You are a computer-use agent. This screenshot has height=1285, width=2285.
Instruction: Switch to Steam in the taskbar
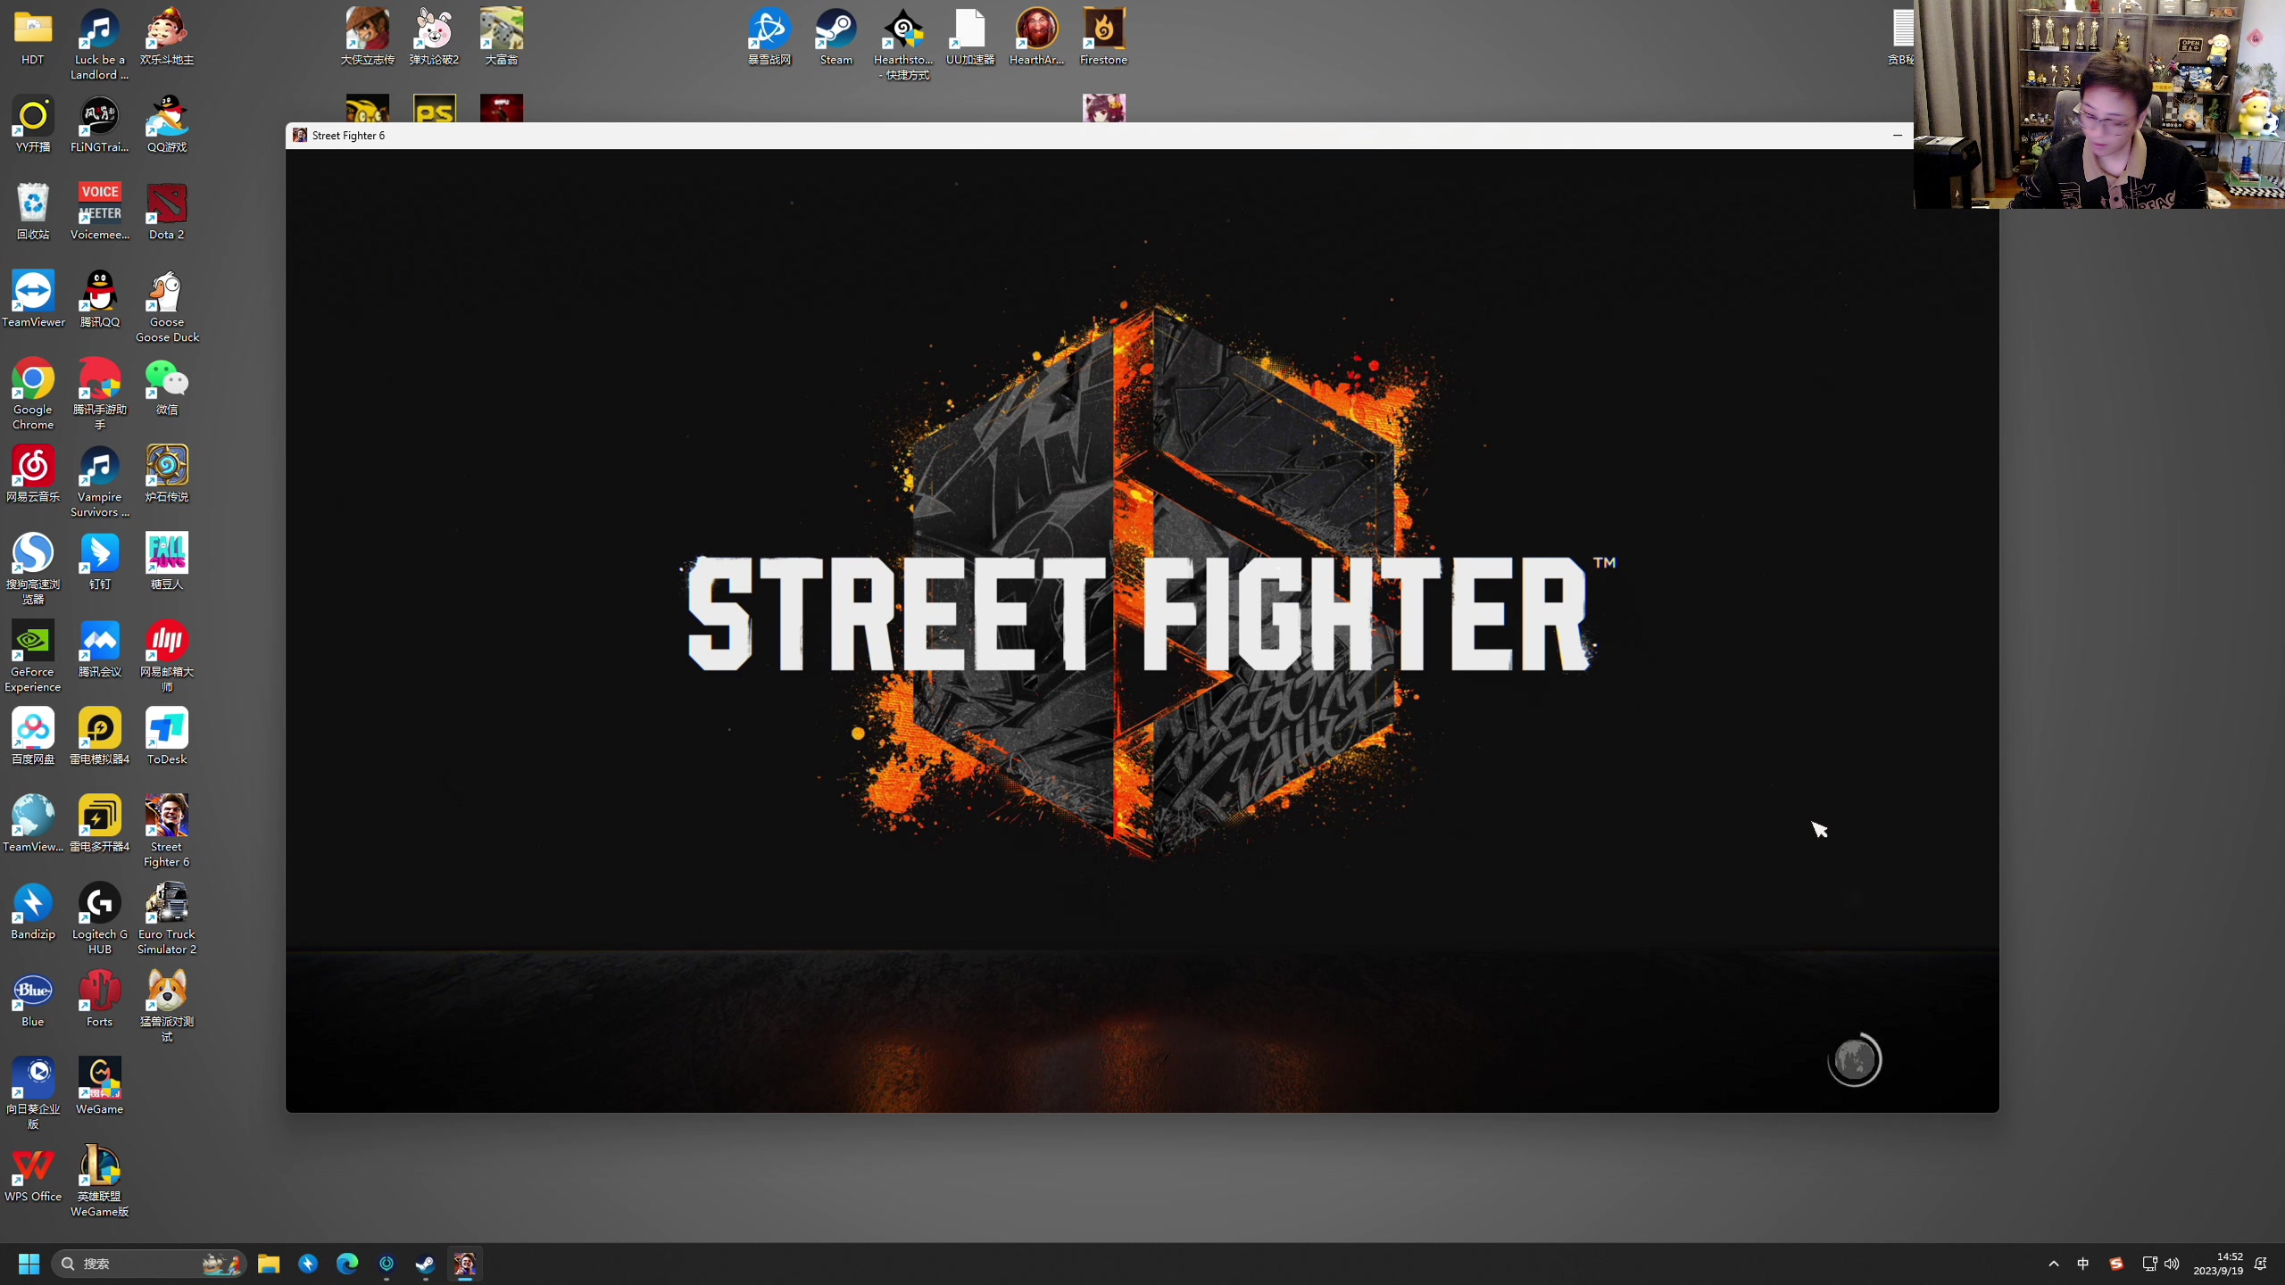[426, 1264]
